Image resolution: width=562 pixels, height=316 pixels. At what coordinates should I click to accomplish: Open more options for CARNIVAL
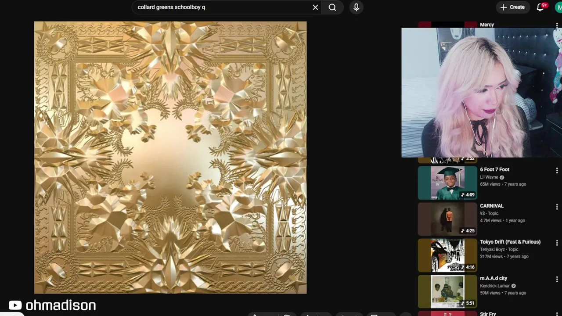point(557,207)
